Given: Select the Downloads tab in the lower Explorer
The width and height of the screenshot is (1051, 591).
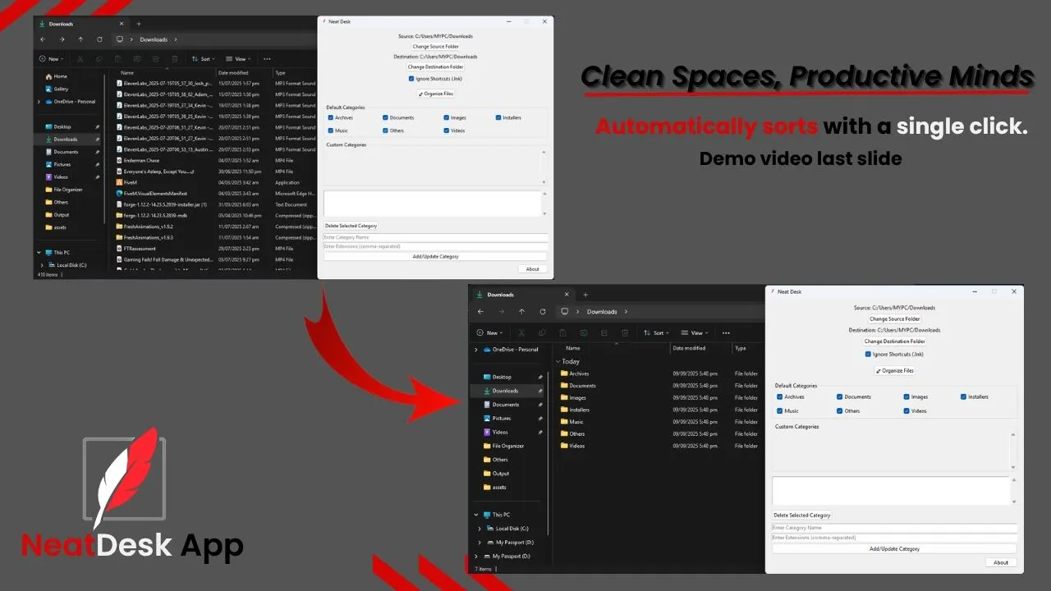Looking at the screenshot, I should [x=521, y=295].
